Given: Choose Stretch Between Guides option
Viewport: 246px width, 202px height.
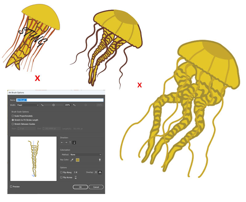Looking at the screenshot, I should (x=13, y=124).
